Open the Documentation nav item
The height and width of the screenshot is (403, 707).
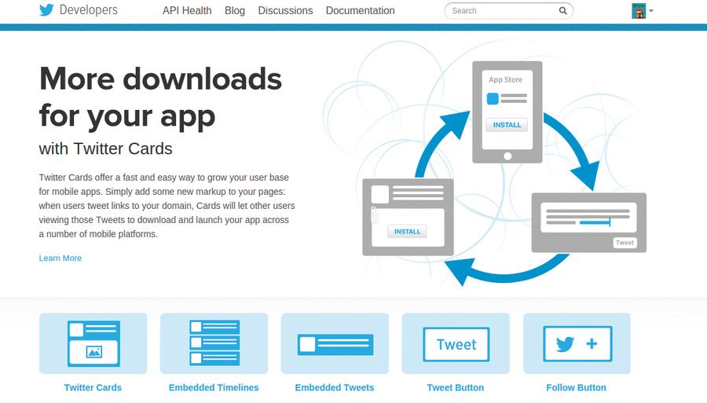pos(361,10)
